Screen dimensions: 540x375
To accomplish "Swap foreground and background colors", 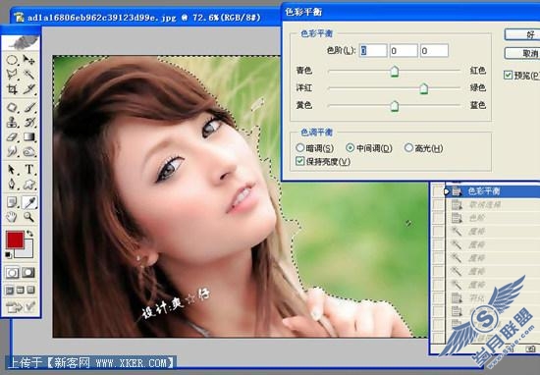I will click(30, 233).
